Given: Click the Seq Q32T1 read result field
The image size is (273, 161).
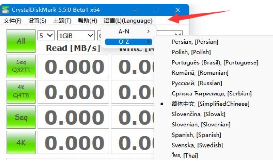Looking at the screenshot, I should click(x=73, y=67).
